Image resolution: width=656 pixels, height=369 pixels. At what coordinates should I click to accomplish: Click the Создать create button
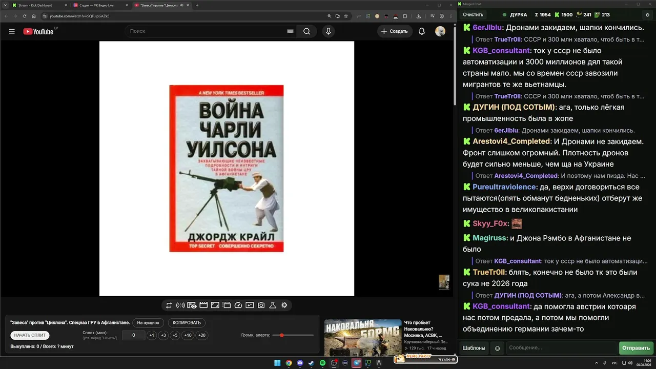coord(394,31)
